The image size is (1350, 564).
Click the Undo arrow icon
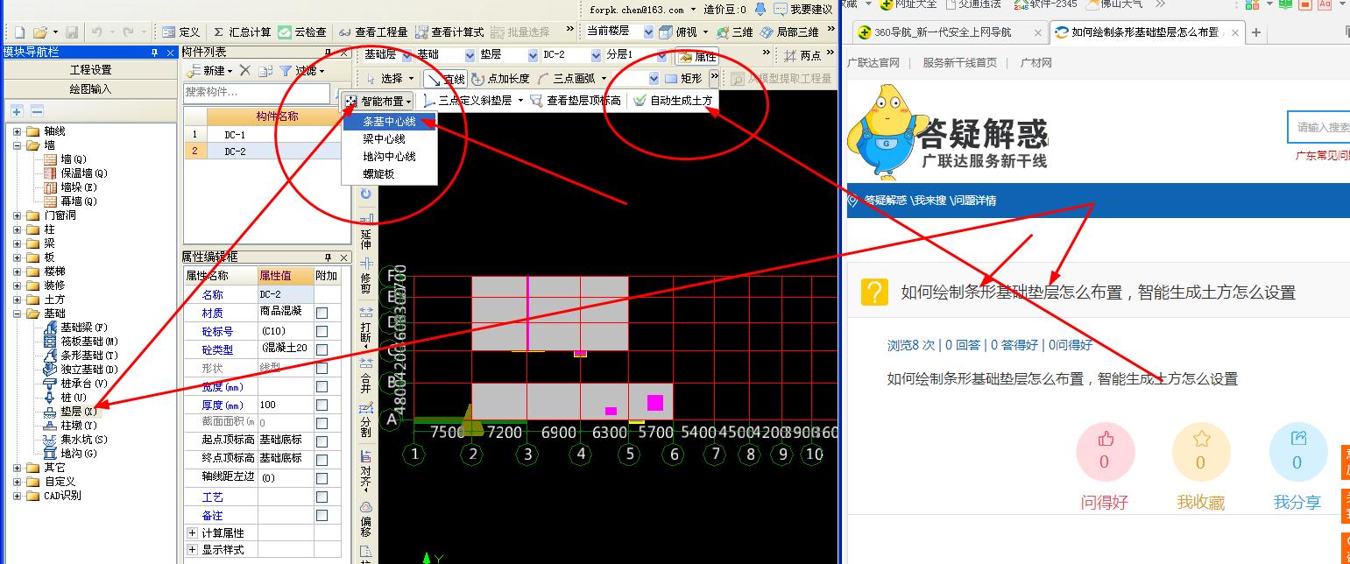(x=95, y=32)
